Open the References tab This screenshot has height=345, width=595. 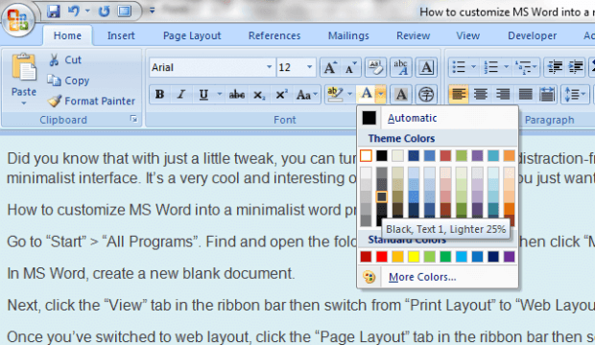(x=274, y=35)
